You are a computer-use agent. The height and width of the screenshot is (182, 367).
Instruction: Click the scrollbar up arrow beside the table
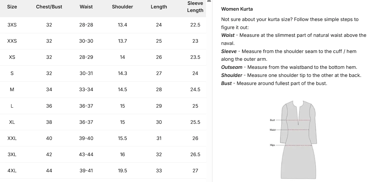pyautogui.click(x=209, y=1)
